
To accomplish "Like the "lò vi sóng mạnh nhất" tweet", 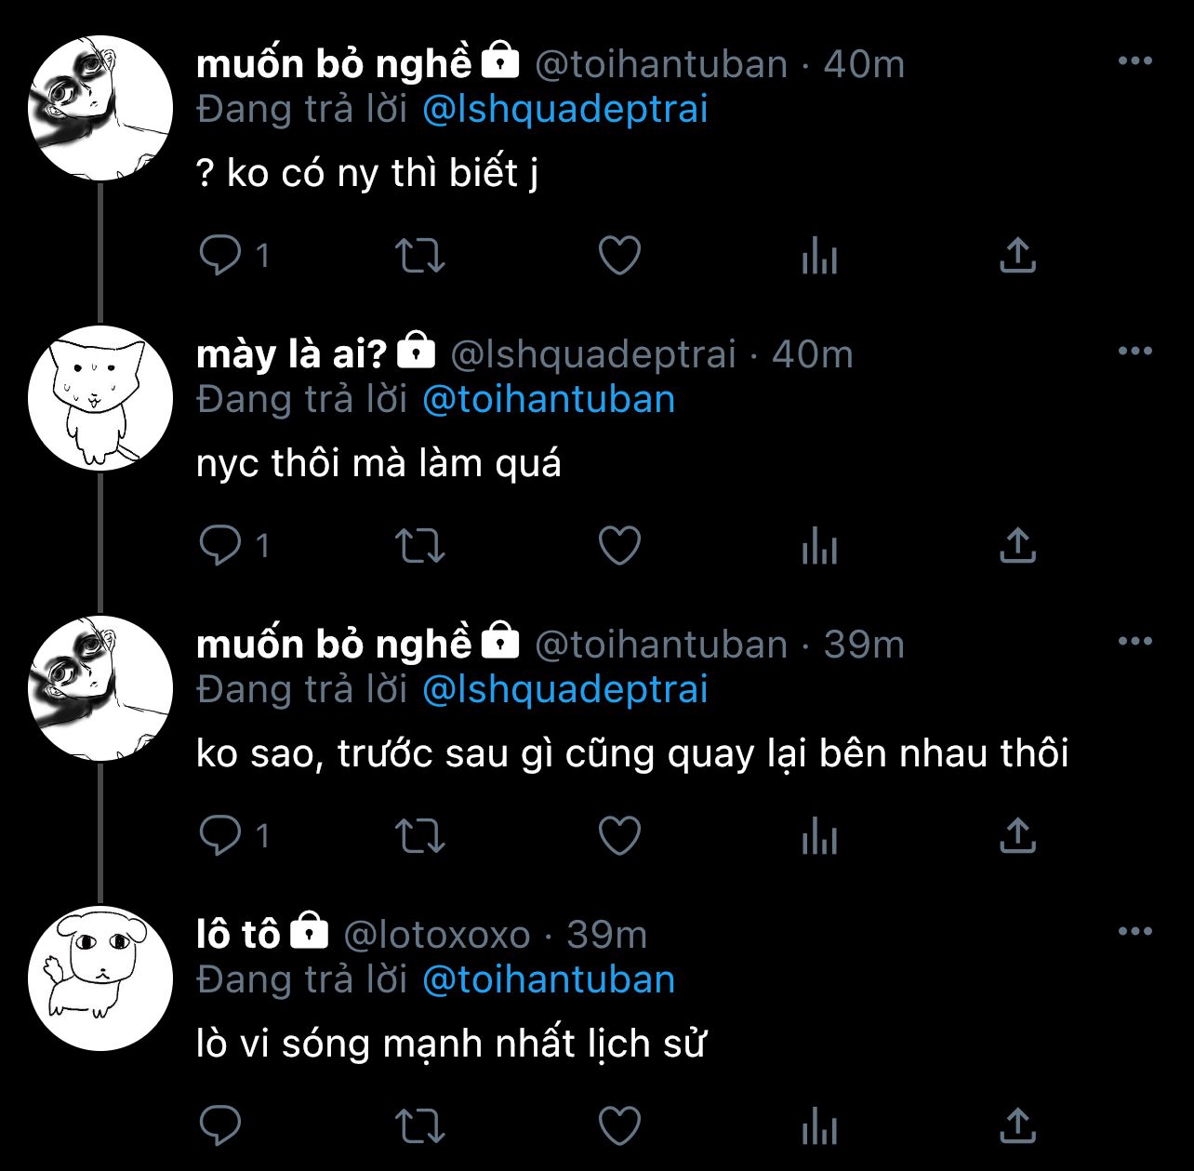I will tap(619, 1125).
